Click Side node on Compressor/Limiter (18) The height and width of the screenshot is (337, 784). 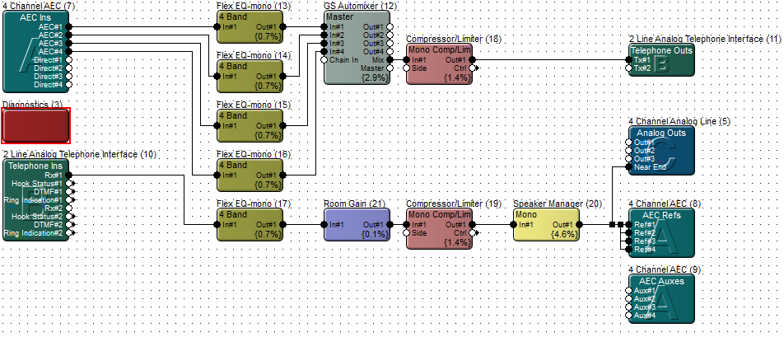pyautogui.click(x=407, y=68)
